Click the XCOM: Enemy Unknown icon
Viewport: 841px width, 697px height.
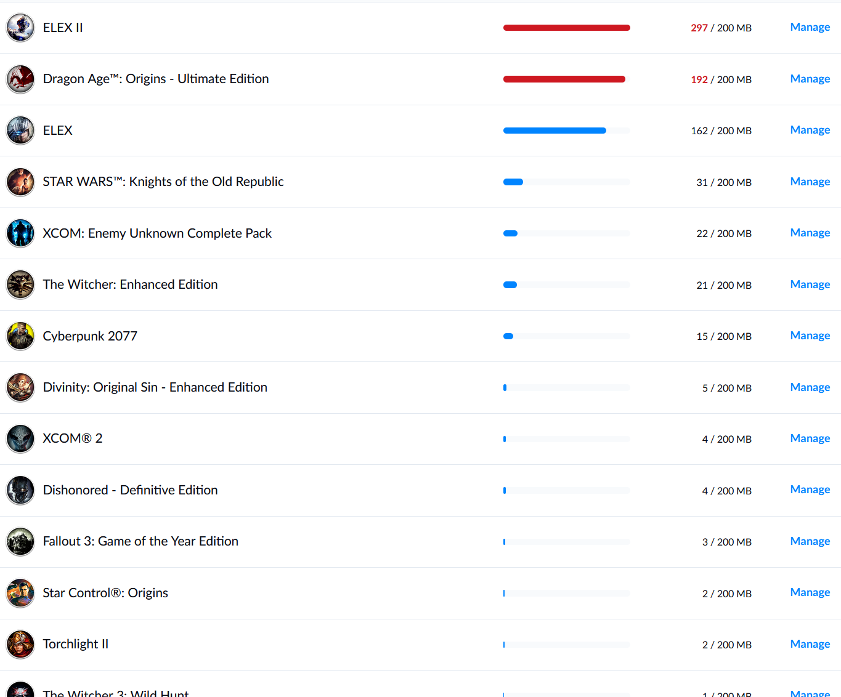[20, 233]
